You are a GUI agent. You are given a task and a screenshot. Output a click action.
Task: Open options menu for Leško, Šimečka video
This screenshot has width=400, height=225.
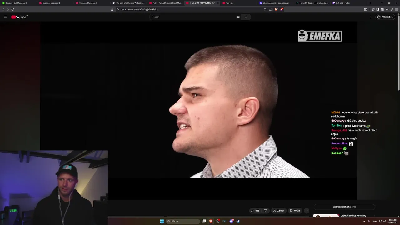click(x=375, y=216)
